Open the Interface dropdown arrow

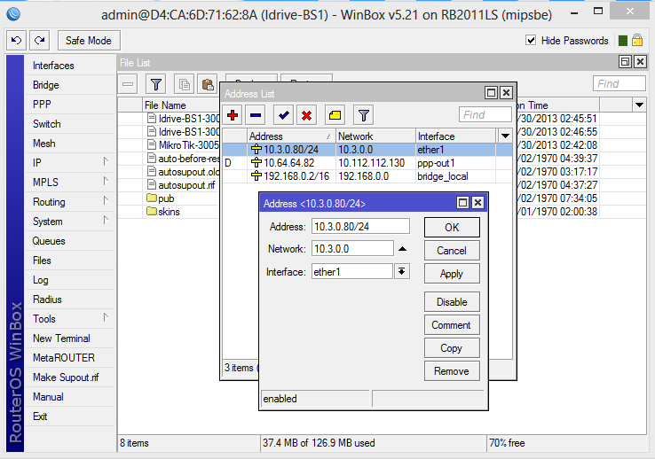tap(402, 272)
